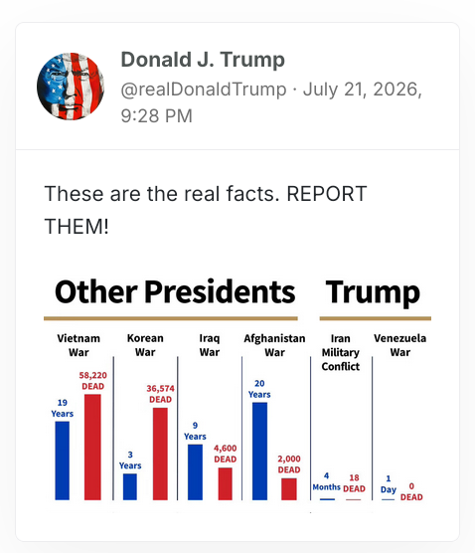The width and height of the screenshot is (475, 553).
Task: Click the Iraq War blue 9 Years bar
Action: (x=195, y=472)
